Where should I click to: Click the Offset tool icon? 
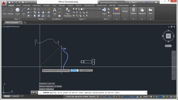(x=49, y=16)
